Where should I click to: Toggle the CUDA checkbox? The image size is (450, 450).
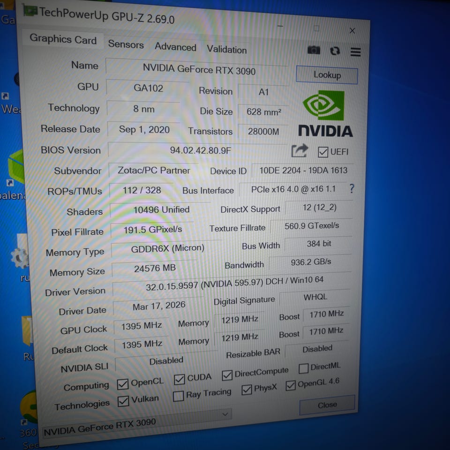(180, 379)
